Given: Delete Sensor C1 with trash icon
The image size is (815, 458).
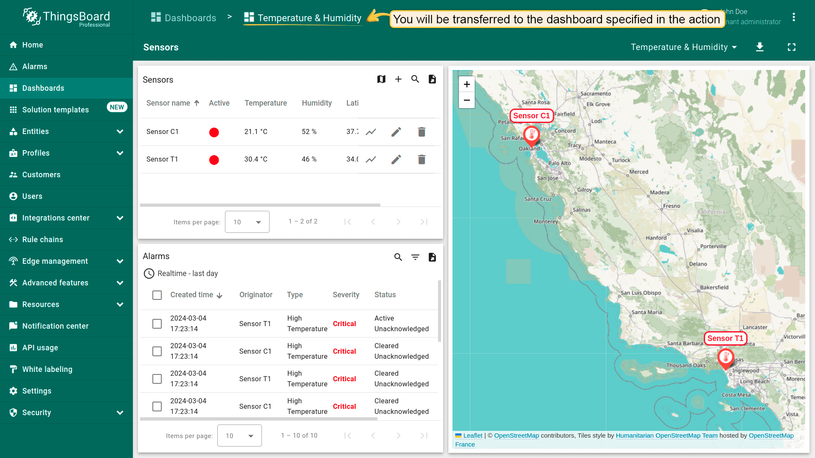Looking at the screenshot, I should (x=422, y=132).
